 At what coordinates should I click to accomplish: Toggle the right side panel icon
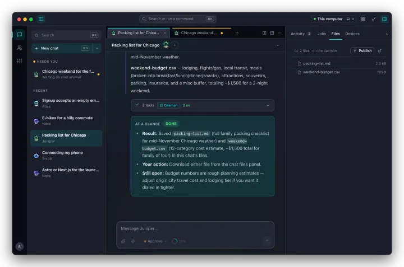click(x=384, y=19)
